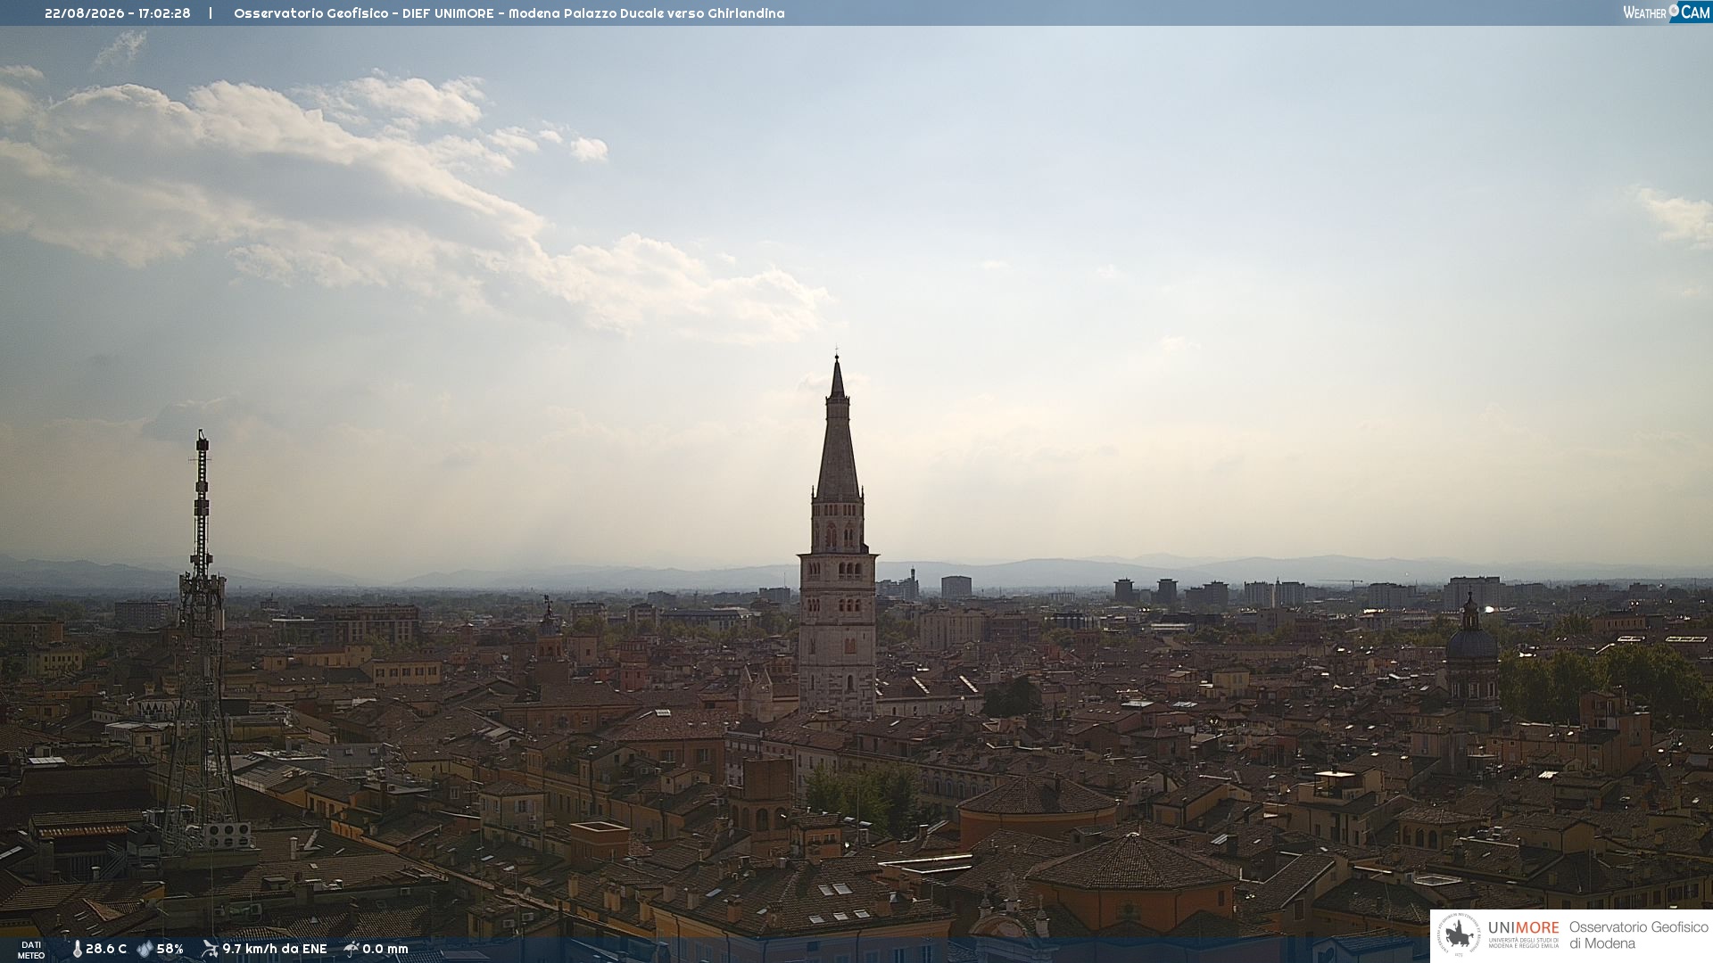
Task: Click the wind anemometer icon
Action: pyautogui.click(x=210, y=949)
